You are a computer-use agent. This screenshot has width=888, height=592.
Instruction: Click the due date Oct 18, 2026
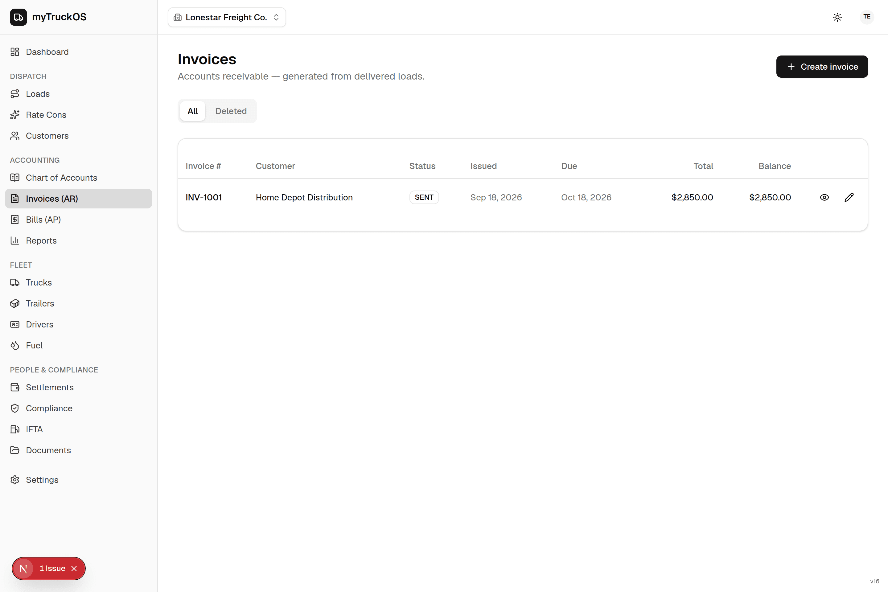[x=586, y=197]
